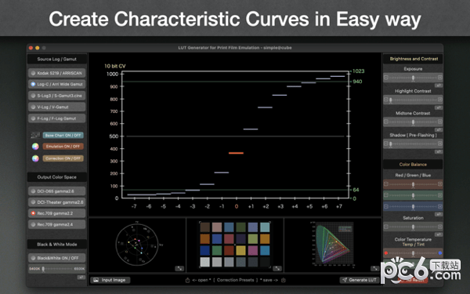The image size is (470, 294).
Task: Select S-Log3 / S-Gamut3.cine source
Action: tap(57, 96)
